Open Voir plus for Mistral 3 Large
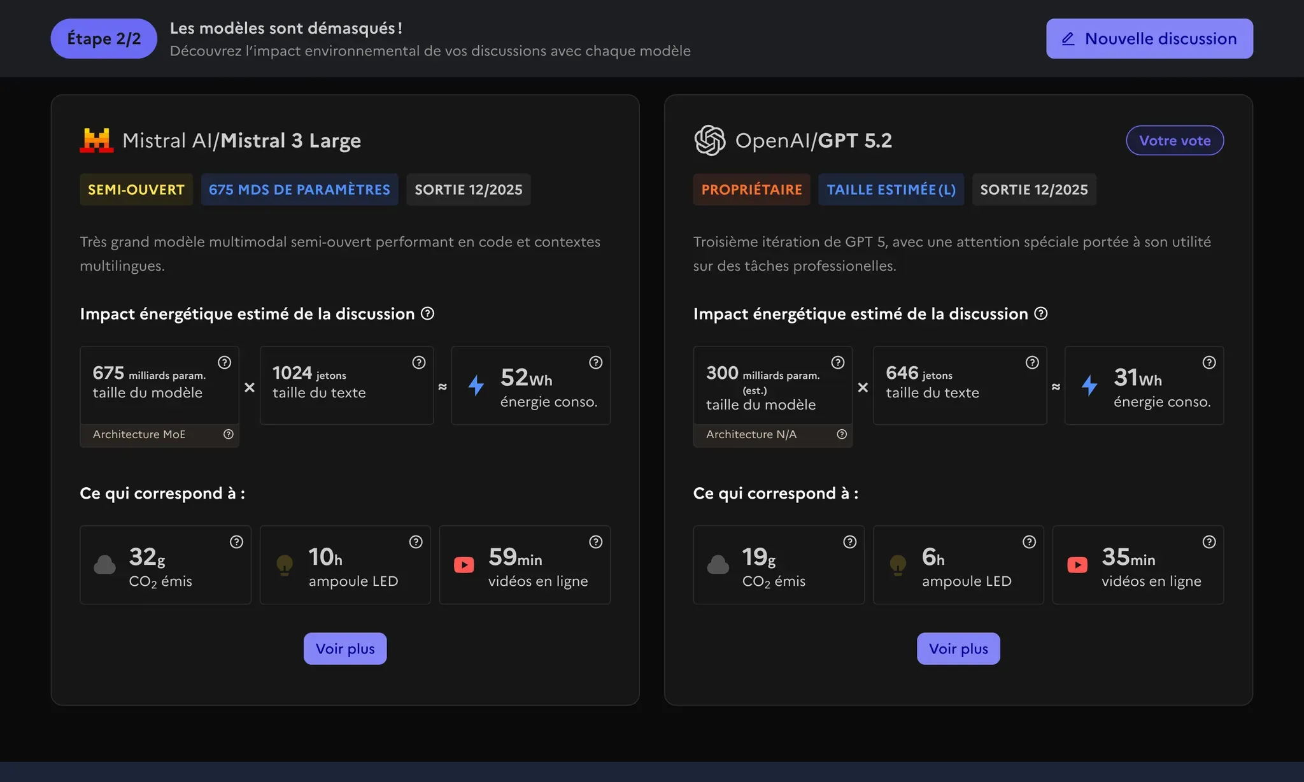 [345, 648]
